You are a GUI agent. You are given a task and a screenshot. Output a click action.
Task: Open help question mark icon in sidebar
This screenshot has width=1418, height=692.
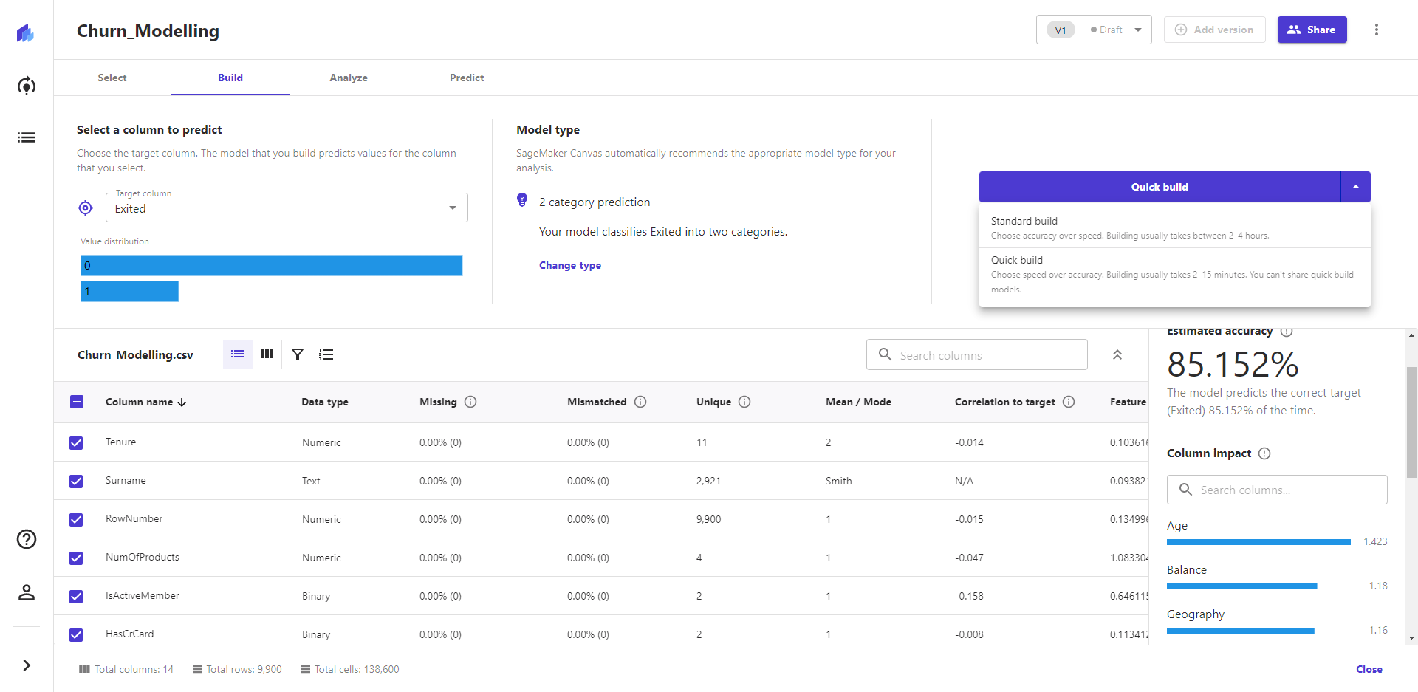(x=27, y=539)
